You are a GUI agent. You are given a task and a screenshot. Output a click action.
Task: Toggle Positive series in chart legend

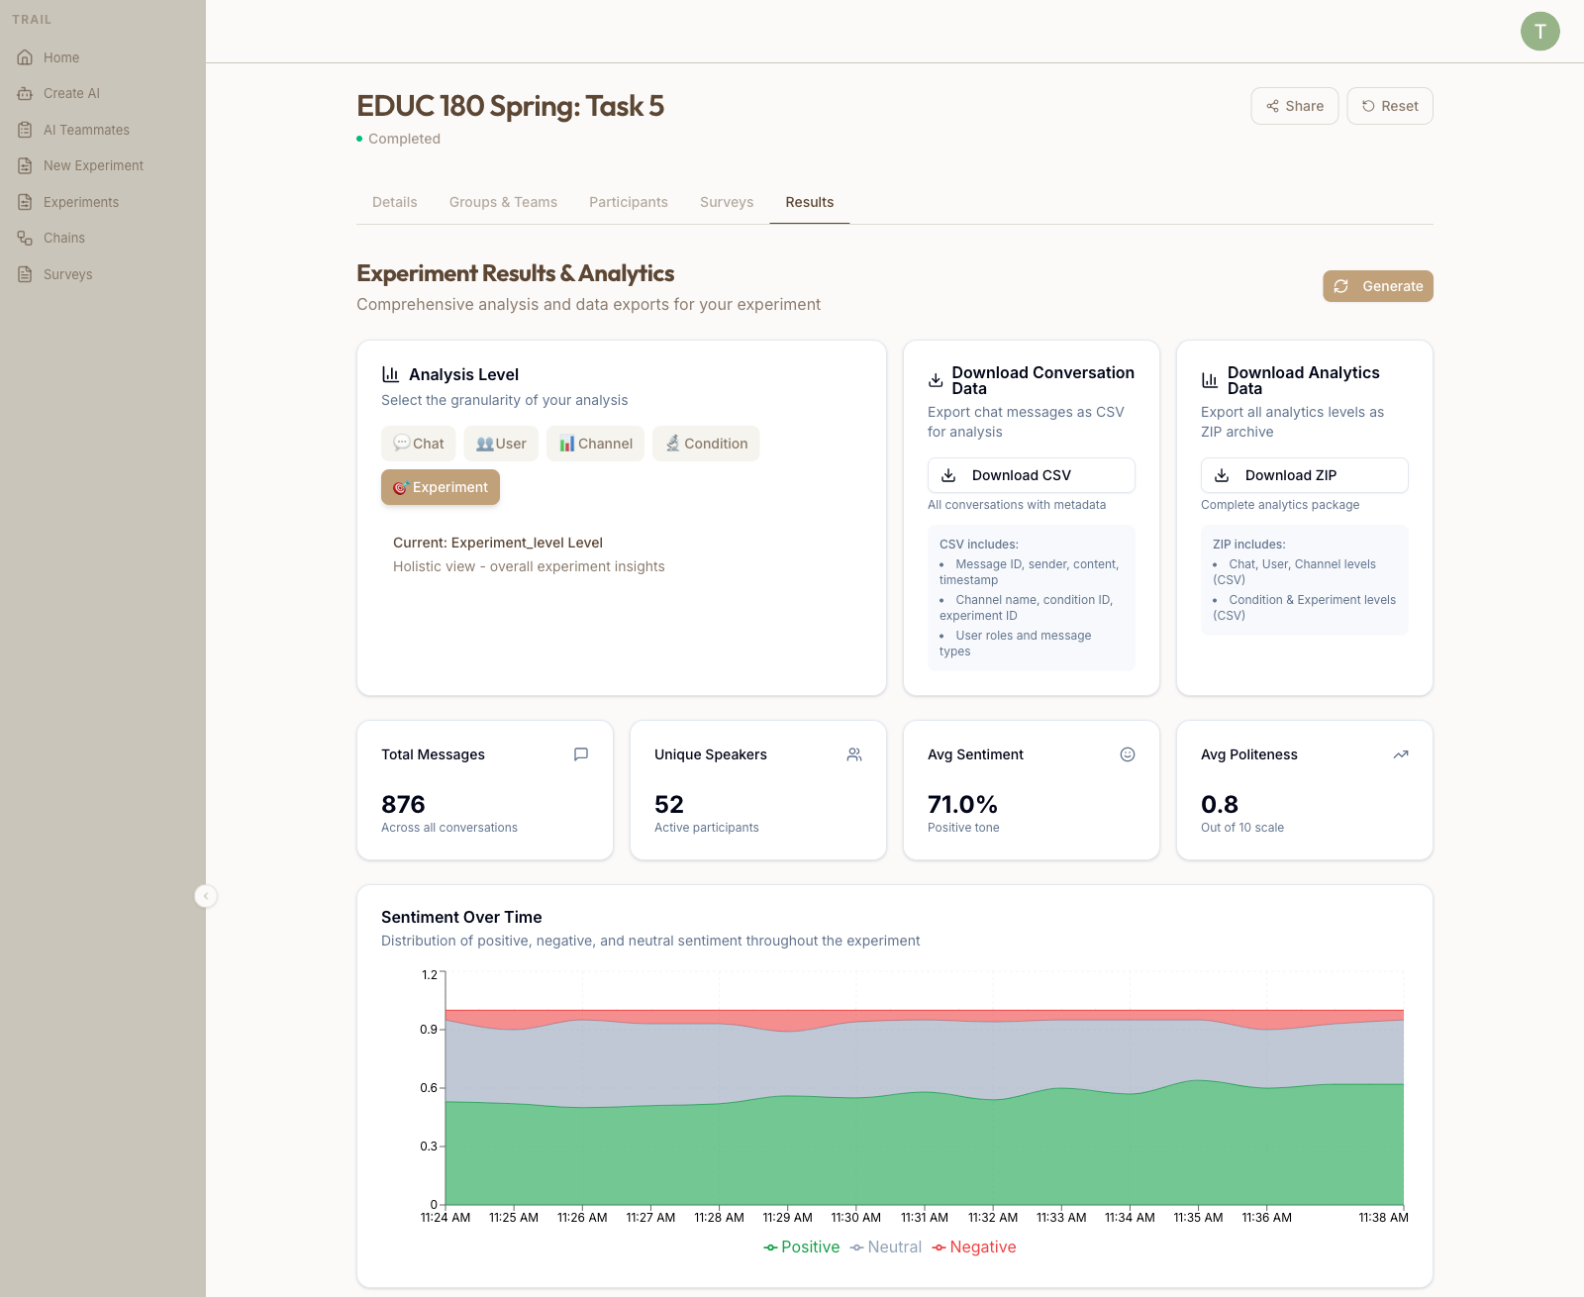(x=801, y=1247)
